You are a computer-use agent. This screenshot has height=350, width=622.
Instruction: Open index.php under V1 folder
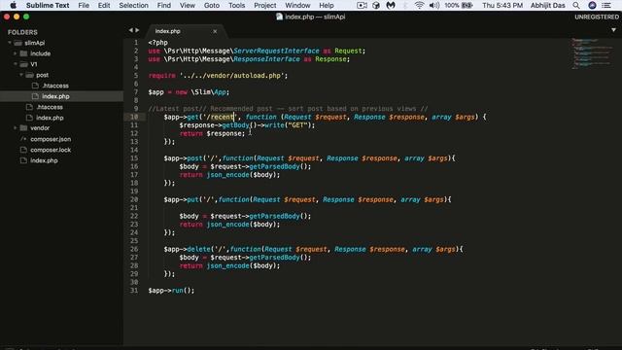pos(50,118)
